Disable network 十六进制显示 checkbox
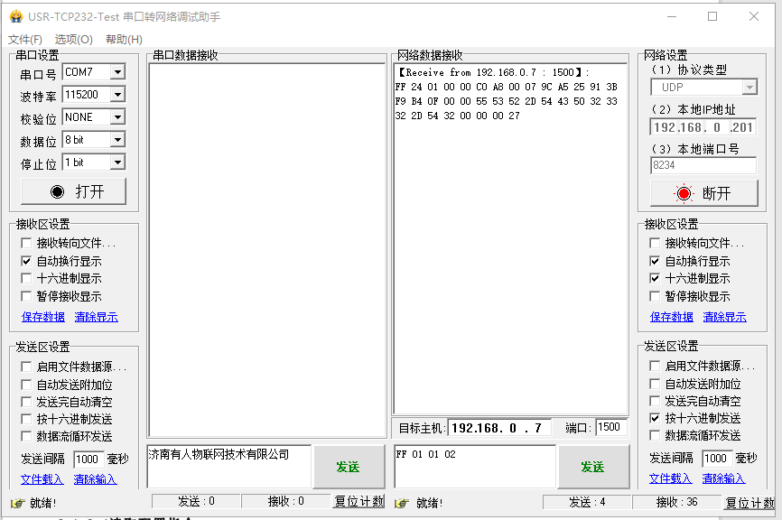The width and height of the screenshot is (782, 520). click(x=656, y=279)
